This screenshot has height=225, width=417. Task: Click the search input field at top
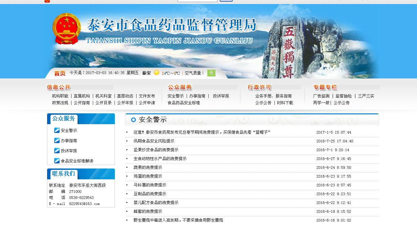[197, 1]
